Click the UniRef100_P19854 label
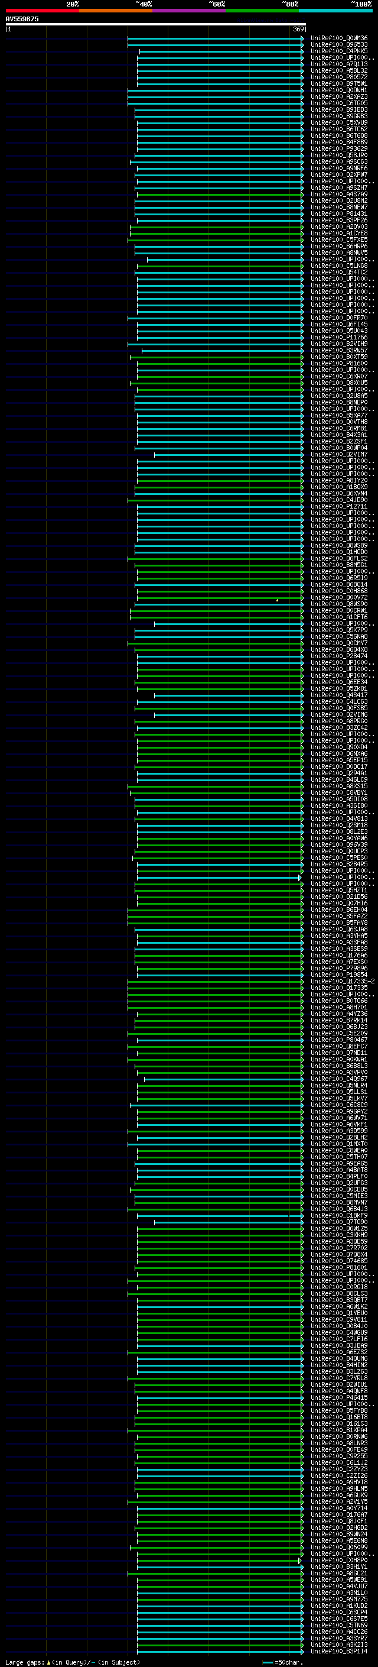Screen dimensions: 378x1667 339,975
